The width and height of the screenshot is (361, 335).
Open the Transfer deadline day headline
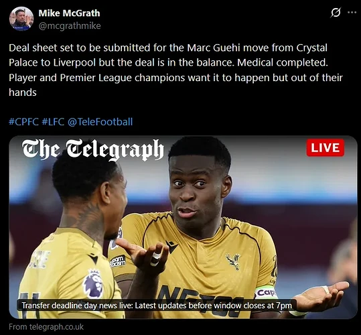coord(157,306)
